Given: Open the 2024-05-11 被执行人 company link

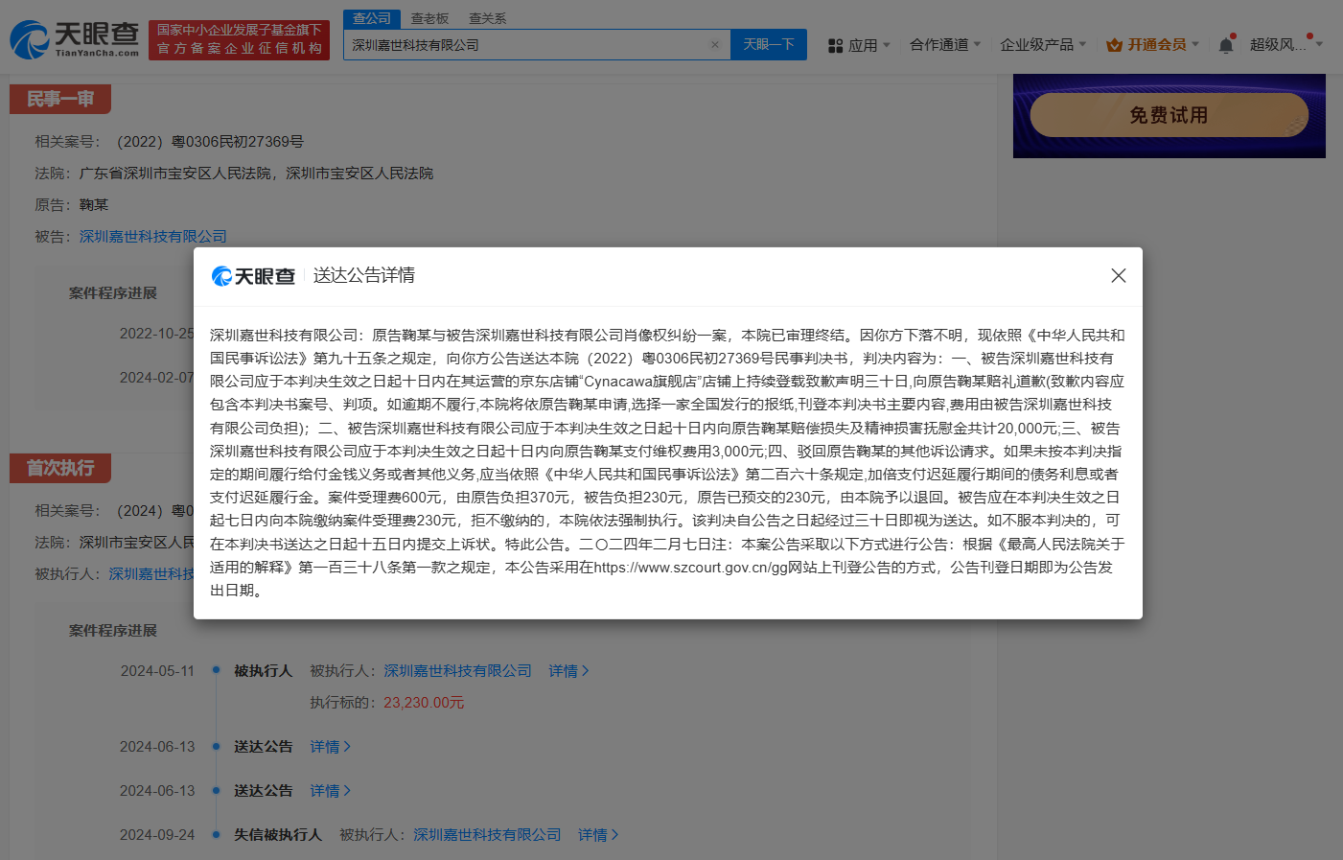Looking at the screenshot, I should click(457, 671).
